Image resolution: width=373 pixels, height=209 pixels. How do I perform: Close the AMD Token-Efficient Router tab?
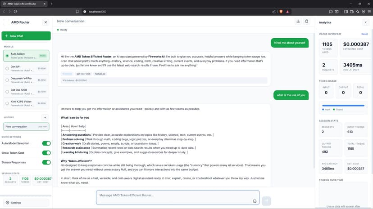(x=44, y=4)
